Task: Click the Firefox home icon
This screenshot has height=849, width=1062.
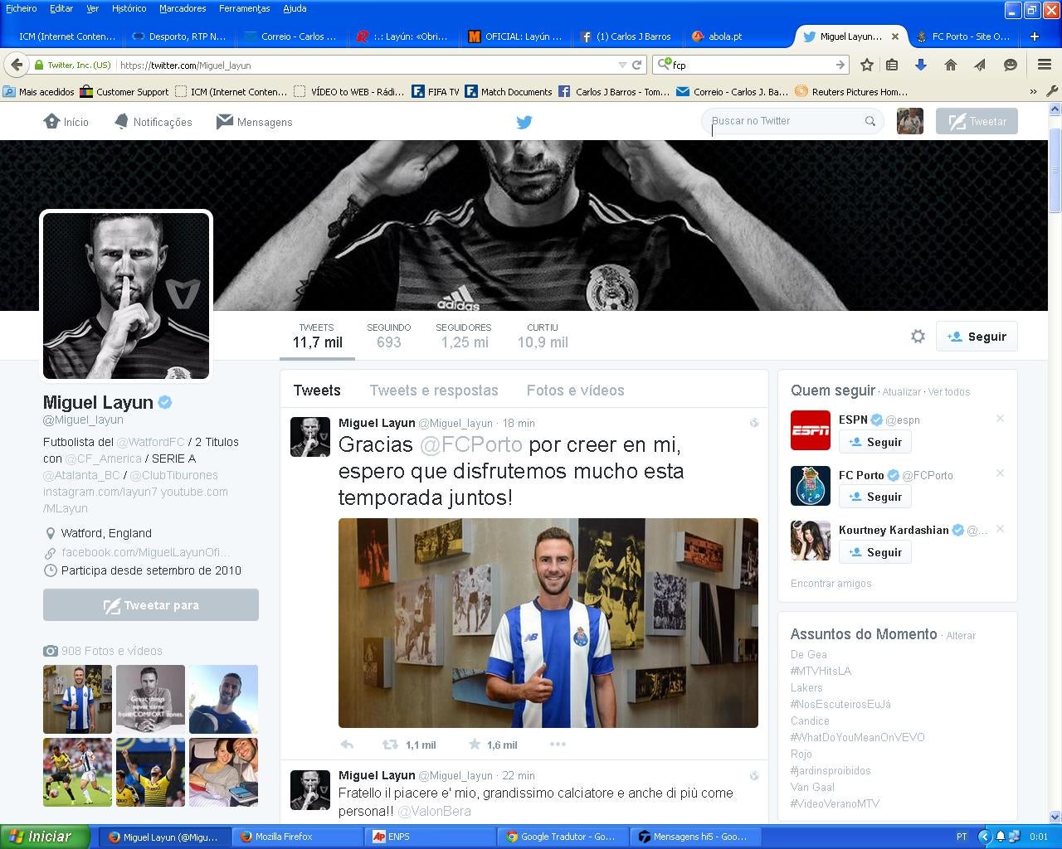Action: click(951, 65)
